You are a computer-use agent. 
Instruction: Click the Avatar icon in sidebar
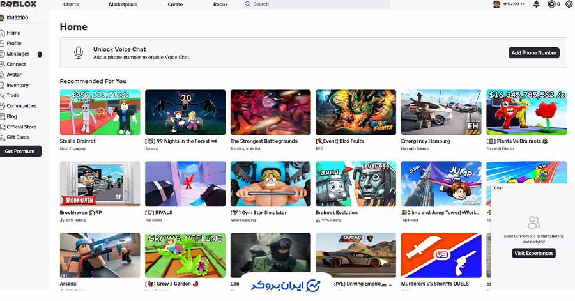[3, 75]
